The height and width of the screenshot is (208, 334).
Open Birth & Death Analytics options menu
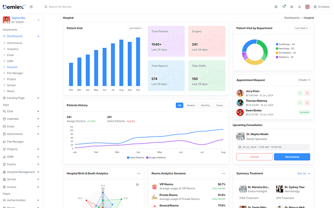[139, 173]
